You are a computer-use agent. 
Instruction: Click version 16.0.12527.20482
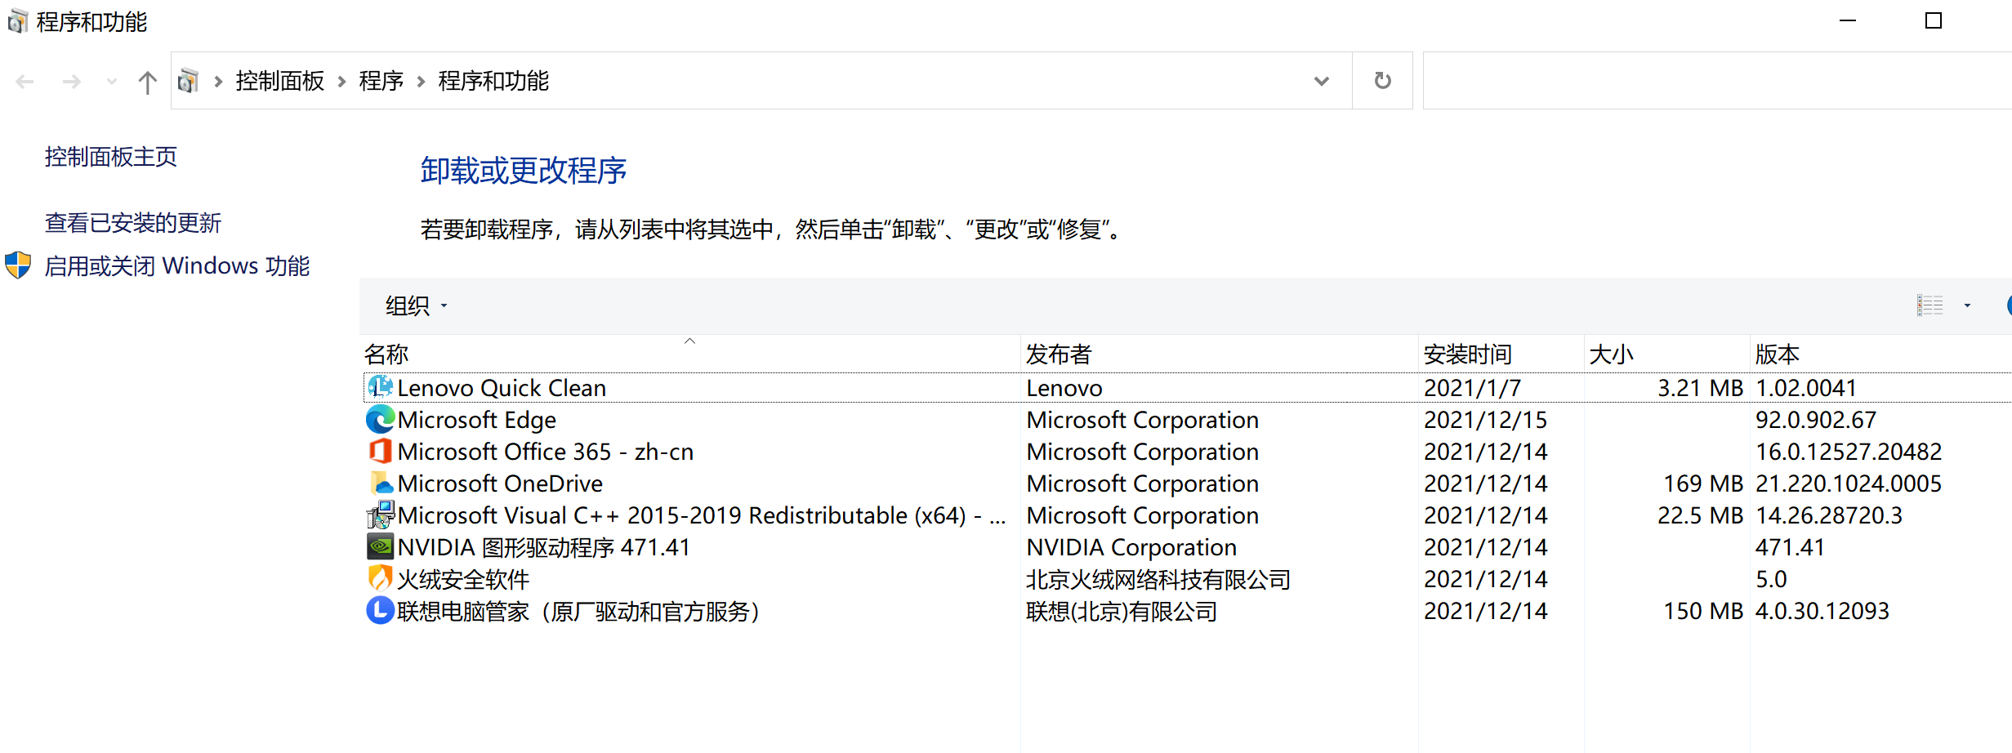point(1849,451)
